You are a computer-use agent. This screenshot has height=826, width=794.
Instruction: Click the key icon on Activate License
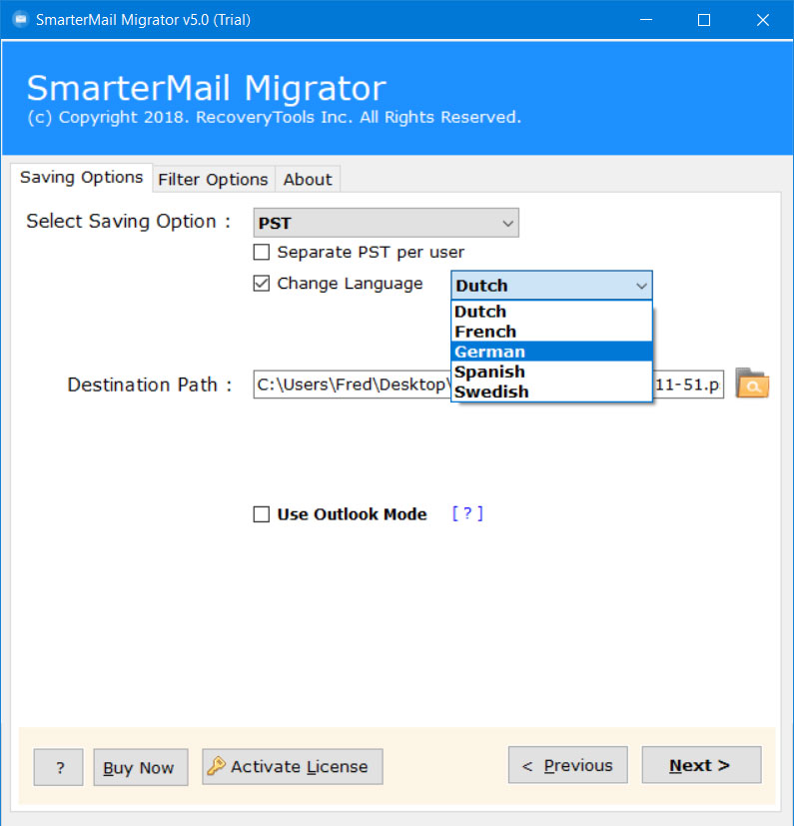pos(216,766)
